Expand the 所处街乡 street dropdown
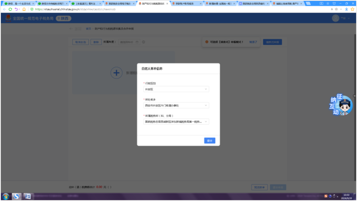Screen dimensions: 357x201 coord(175,105)
